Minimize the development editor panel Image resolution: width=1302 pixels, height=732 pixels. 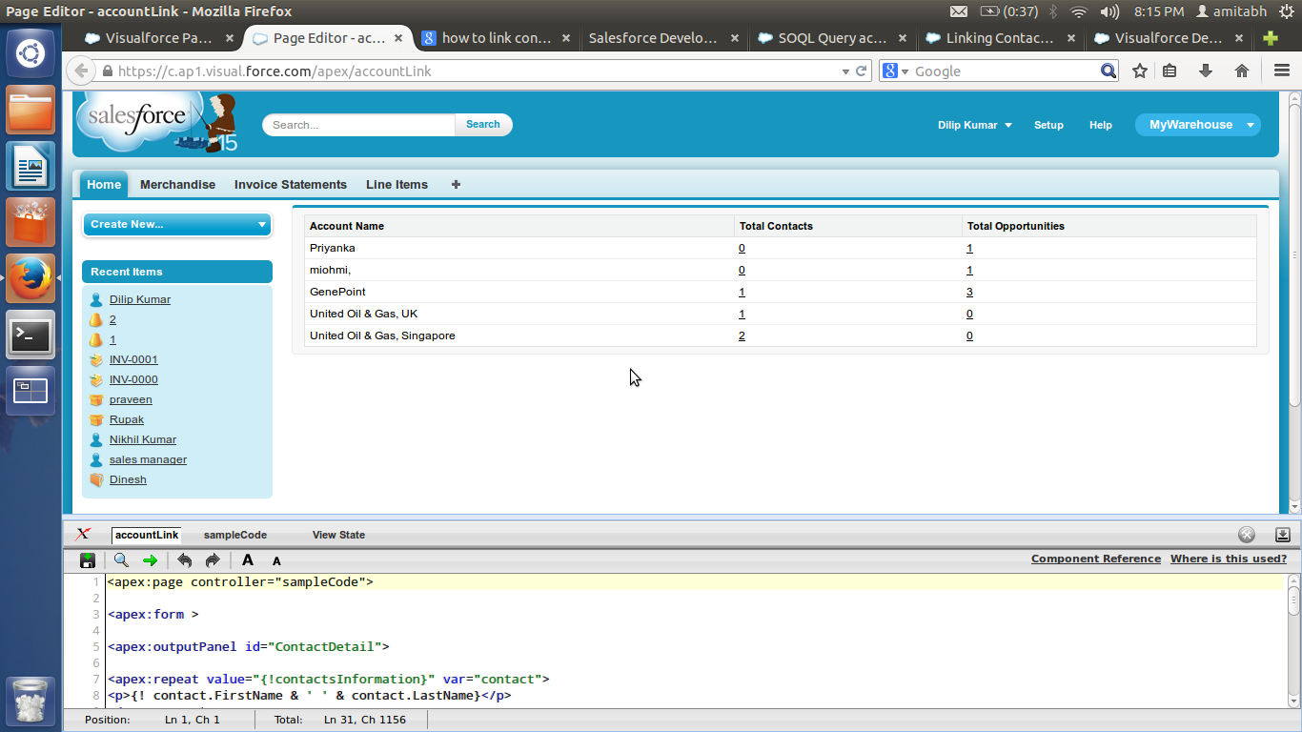pos(1282,535)
